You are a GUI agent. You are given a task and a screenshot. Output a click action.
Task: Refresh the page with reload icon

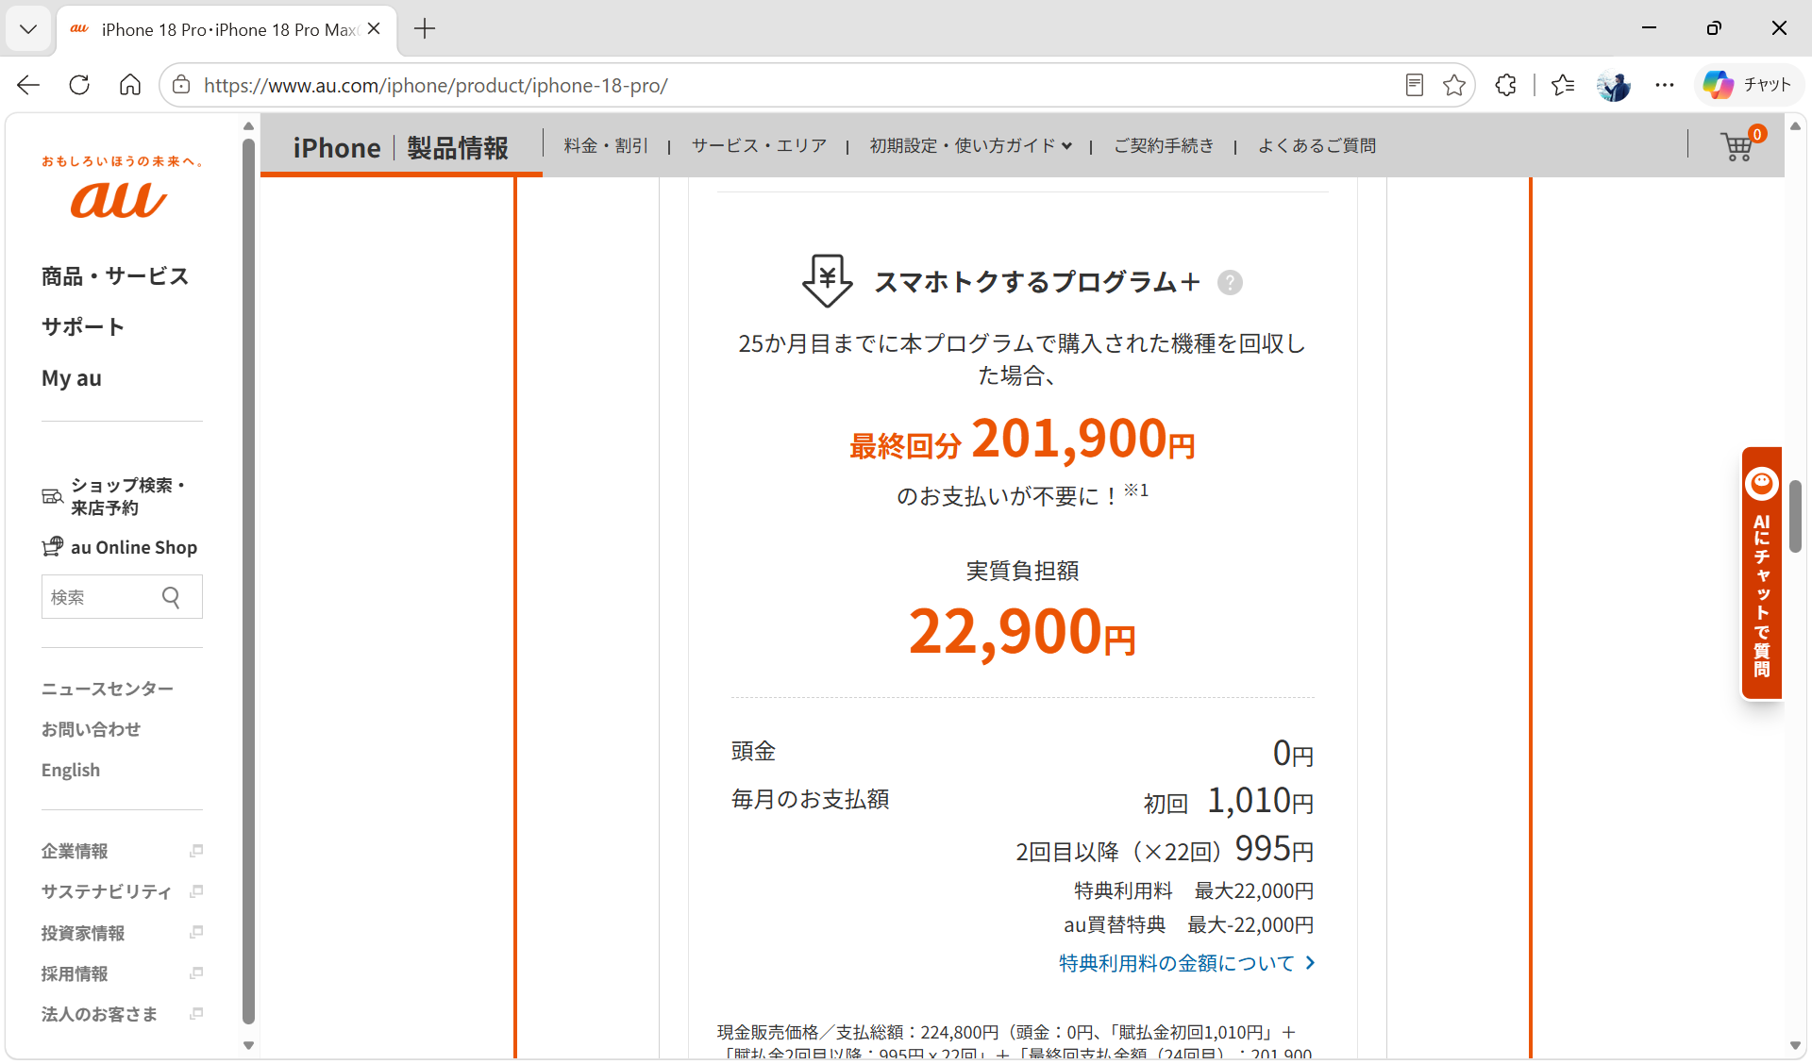pyautogui.click(x=79, y=85)
